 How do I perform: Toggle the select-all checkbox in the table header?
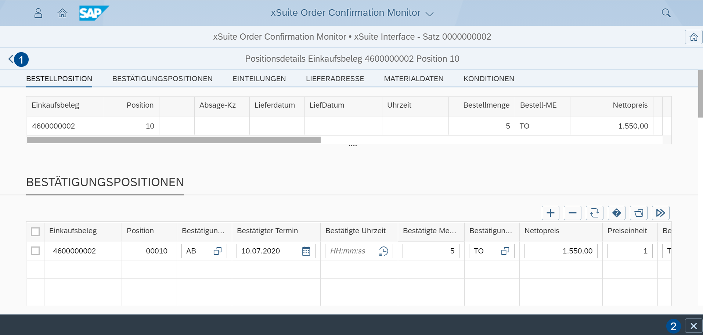(35, 231)
